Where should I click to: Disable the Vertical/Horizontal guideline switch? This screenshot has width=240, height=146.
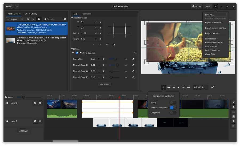[173, 108]
